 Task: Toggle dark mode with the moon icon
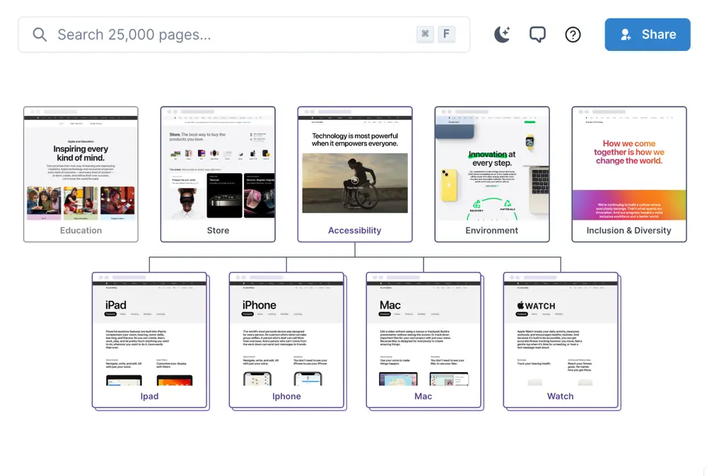pos(501,34)
